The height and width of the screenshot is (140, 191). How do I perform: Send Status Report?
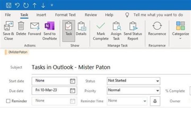pos(133,31)
